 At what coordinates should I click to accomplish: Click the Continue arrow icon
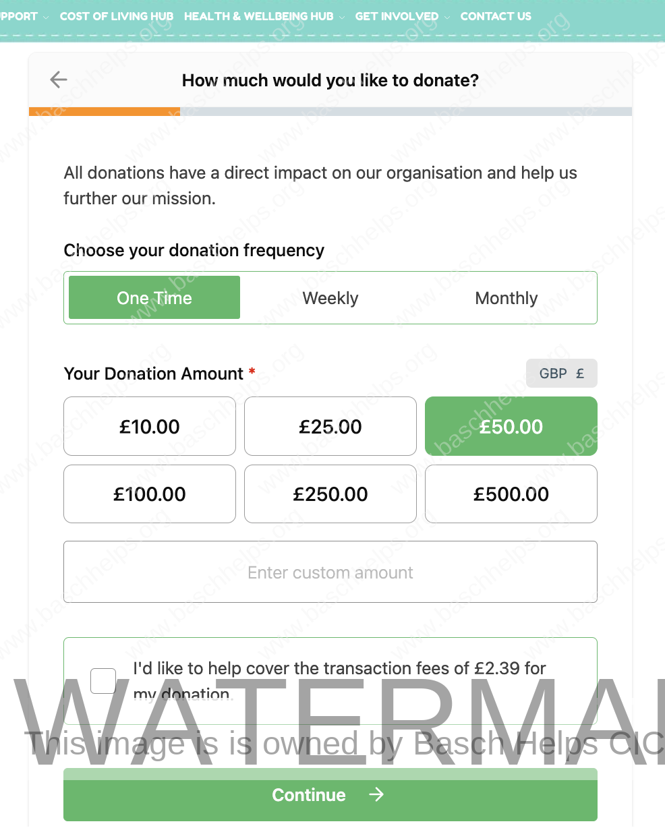pos(376,795)
